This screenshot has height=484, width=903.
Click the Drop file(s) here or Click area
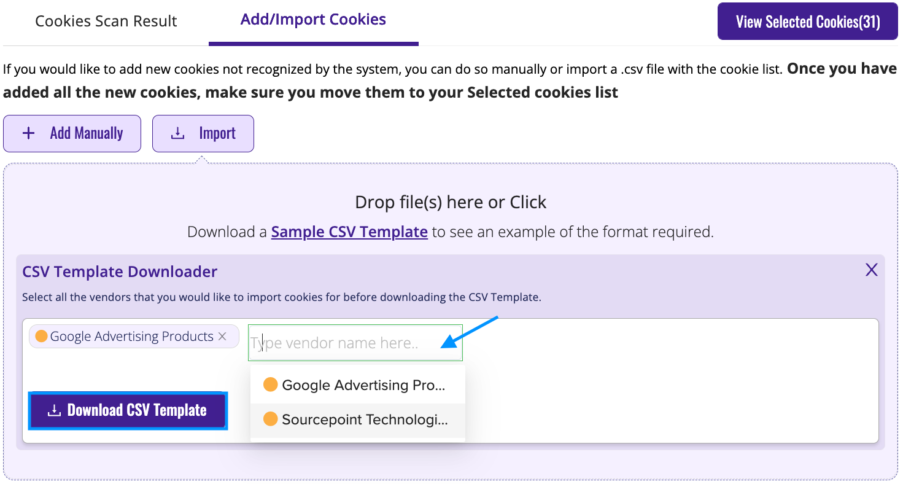pos(451,202)
